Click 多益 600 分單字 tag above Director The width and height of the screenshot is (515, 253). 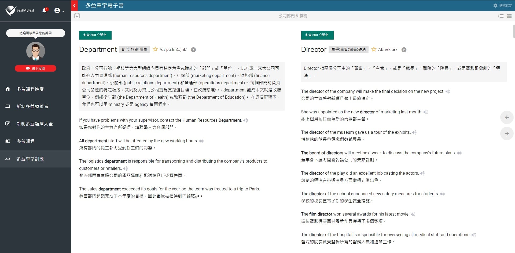pyautogui.click(x=317, y=35)
